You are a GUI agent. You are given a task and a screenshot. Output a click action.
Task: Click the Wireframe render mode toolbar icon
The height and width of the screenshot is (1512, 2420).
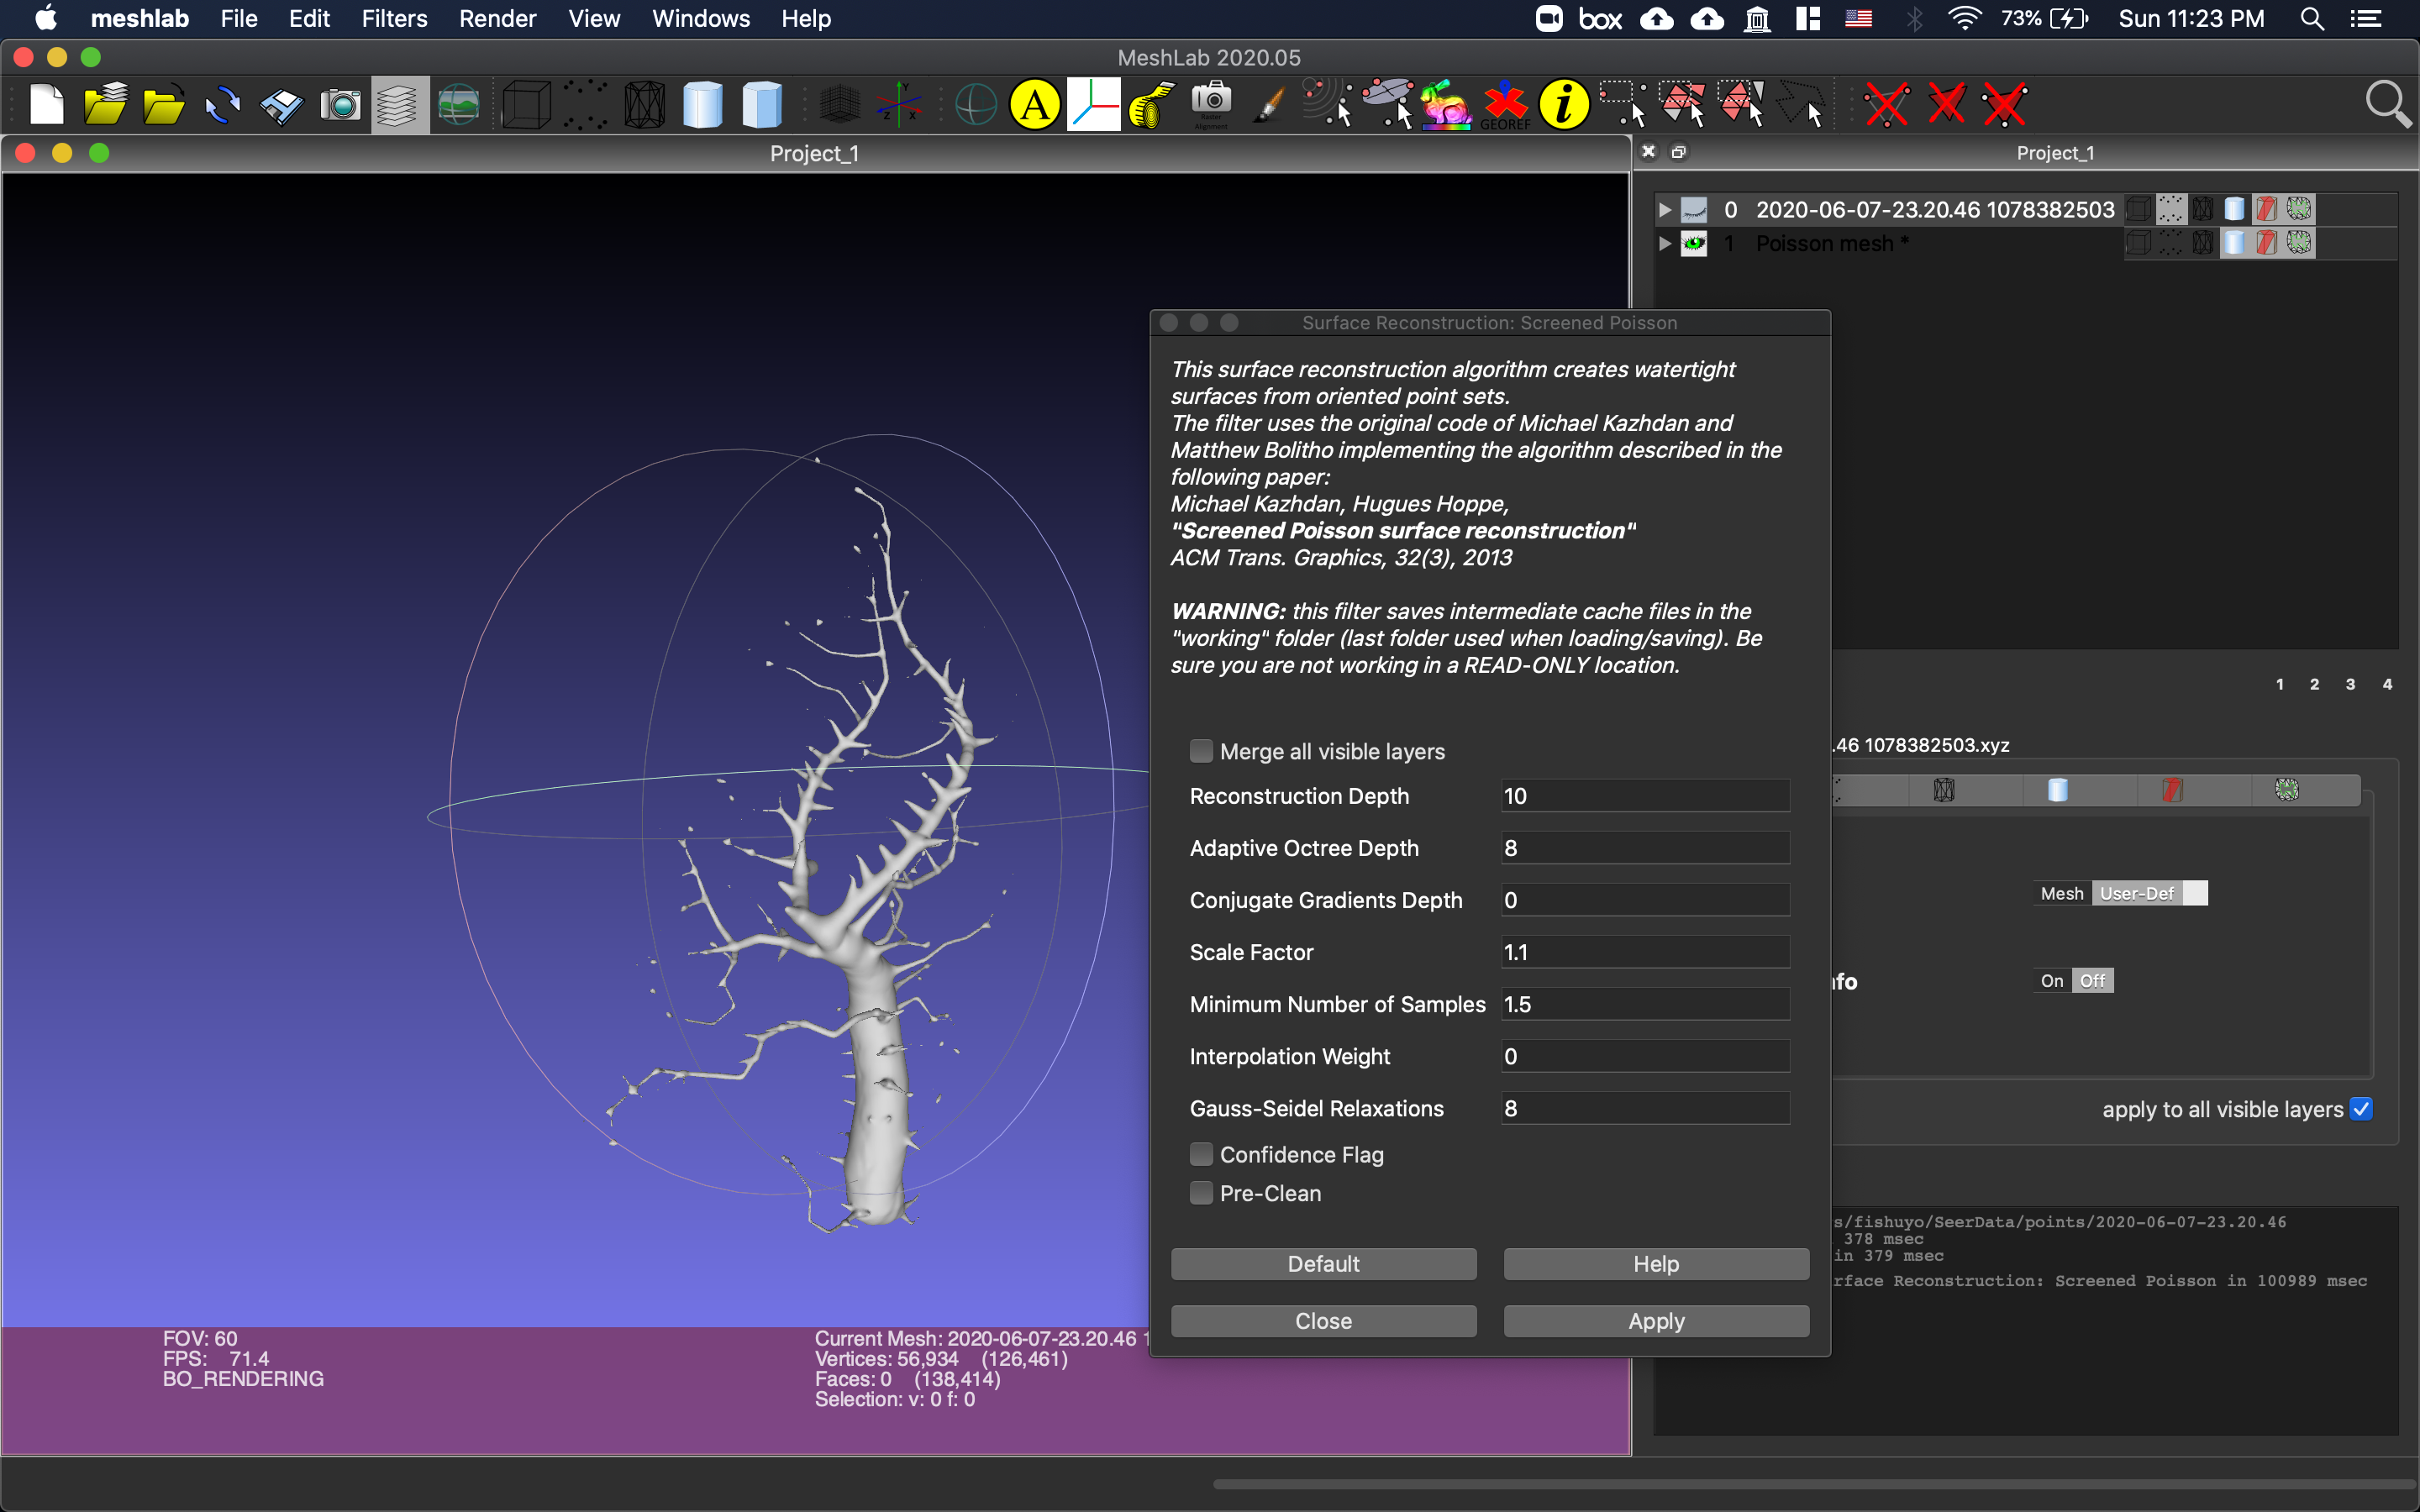(x=645, y=104)
